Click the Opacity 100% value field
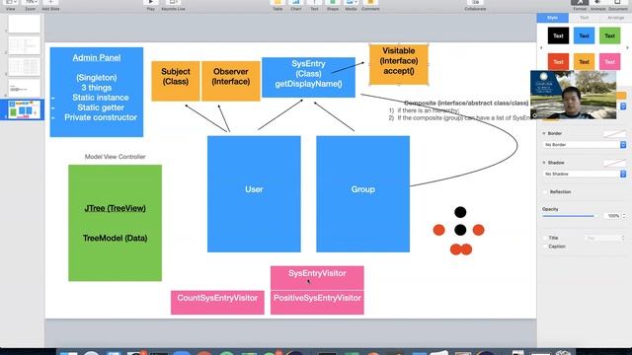Image resolution: width=632 pixels, height=355 pixels. [x=612, y=216]
